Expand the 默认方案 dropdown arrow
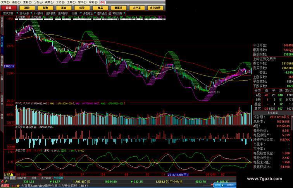This screenshot has height=188, width=293. click(17, 13)
